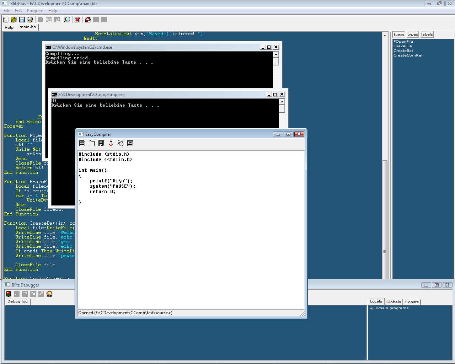This screenshot has height=364, width=455.
Task: Open the Edit menu
Action: [x=18, y=11]
